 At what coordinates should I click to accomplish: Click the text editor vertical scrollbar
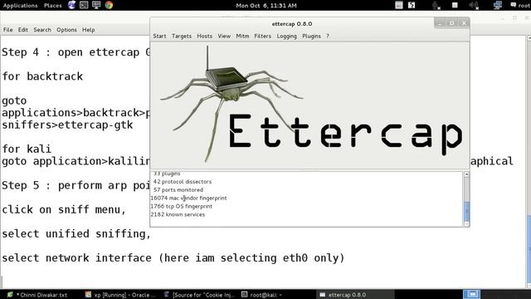529,163
